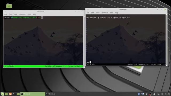Open Edit menu in the left bash terminal
Screen dimensions: 171x96
pyautogui.click(x=10, y=15)
